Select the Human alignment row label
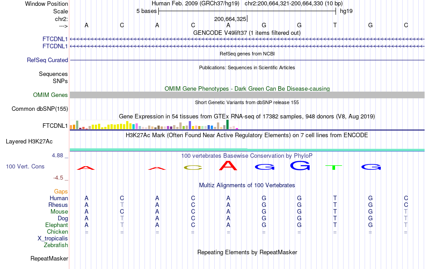The width and height of the screenshot is (425, 269). click(x=59, y=198)
